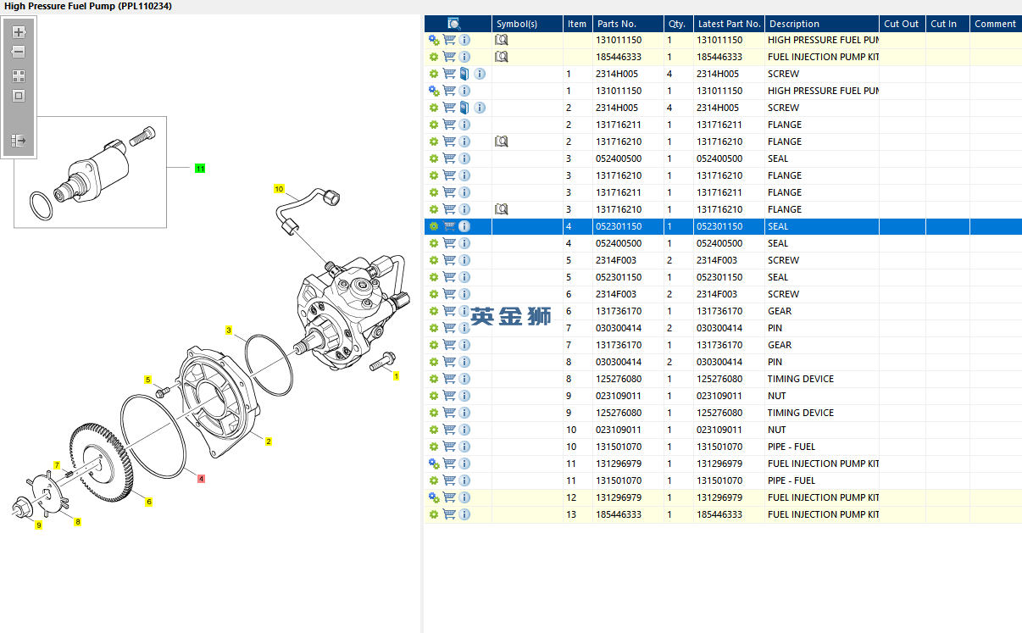The height and width of the screenshot is (633, 1022).
Task: Click yellow callout 10 near the fuel pipe
Action: (279, 188)
